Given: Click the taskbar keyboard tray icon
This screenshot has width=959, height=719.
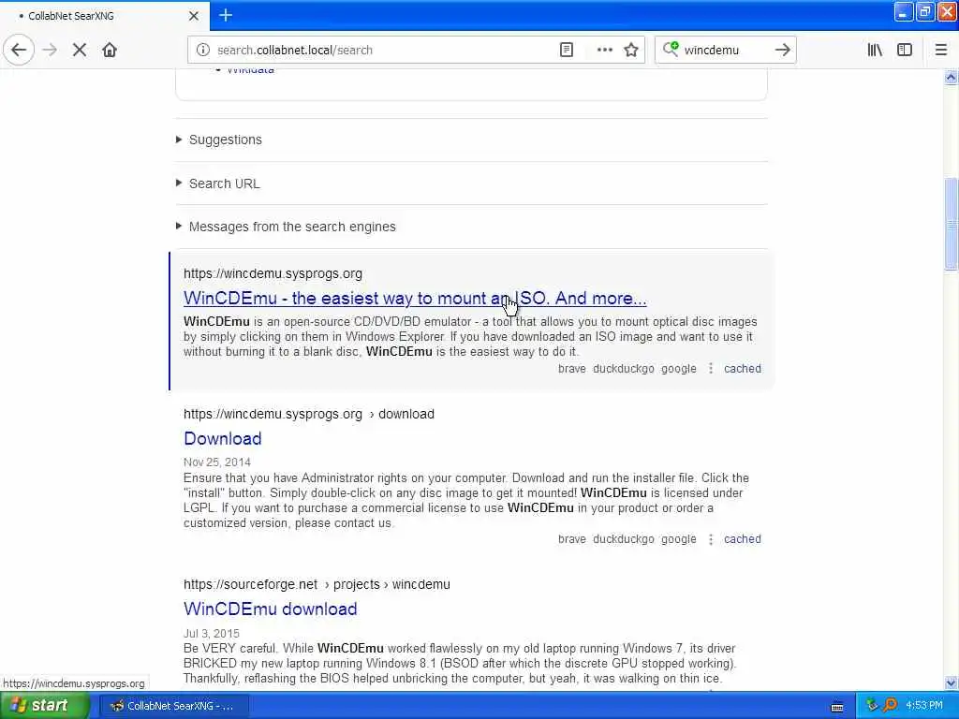Looking at the screenshot, I should click(837, 707).
